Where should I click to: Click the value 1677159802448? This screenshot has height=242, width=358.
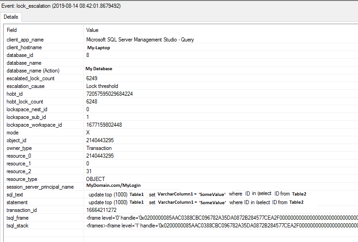point(104,125)
